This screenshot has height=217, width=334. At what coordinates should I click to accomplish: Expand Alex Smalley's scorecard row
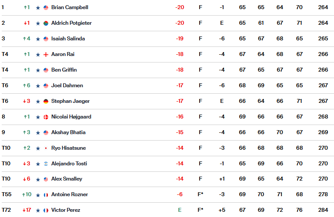(167, 179)
